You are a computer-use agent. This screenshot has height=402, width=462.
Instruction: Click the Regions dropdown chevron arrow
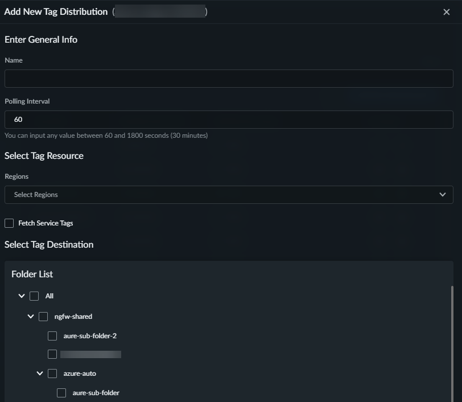pyautogui.click(x=443, y=195)
